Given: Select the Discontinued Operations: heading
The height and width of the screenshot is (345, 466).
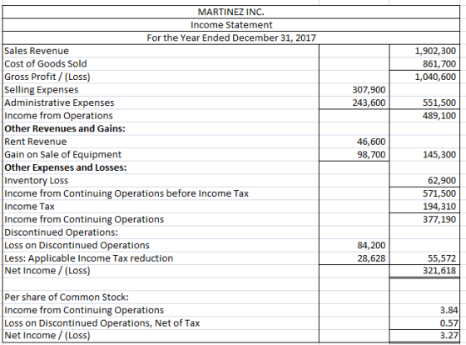Looking at the screenshot, I should 61,232.
